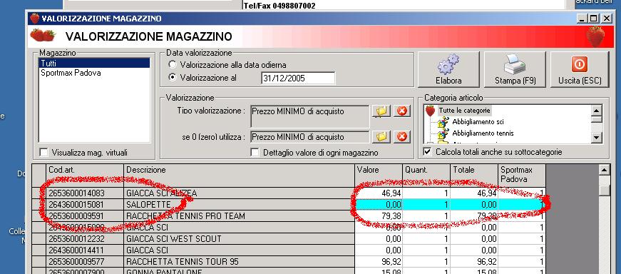Clear se 0 (zero) utilizza with red X
Screen dimensions: 621x274
[401, 137]
